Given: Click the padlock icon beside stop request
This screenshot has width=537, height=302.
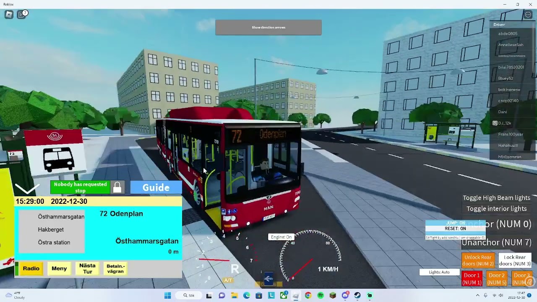Looking at the screenshot, I should 117,187.
